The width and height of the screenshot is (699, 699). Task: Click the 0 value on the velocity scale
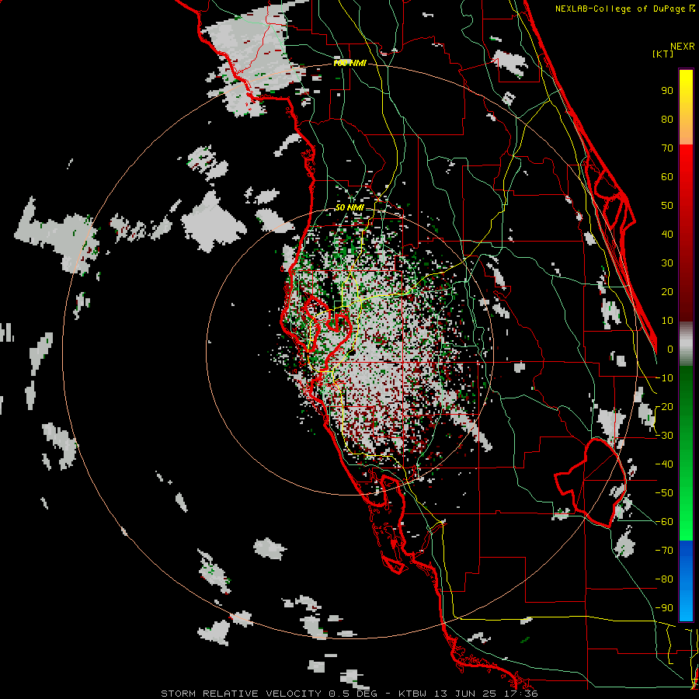670,349
